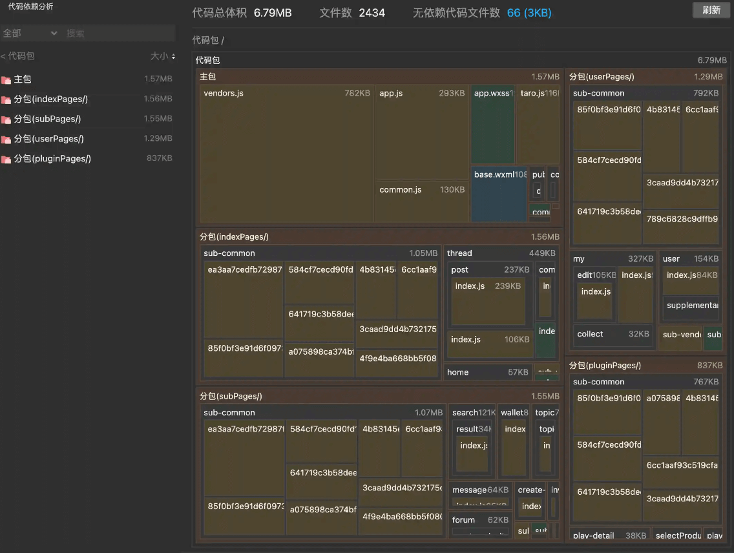The image size is (734, 553).
Task: Select the common.js 130KB treemap block
Action: [x=421, y=202]
